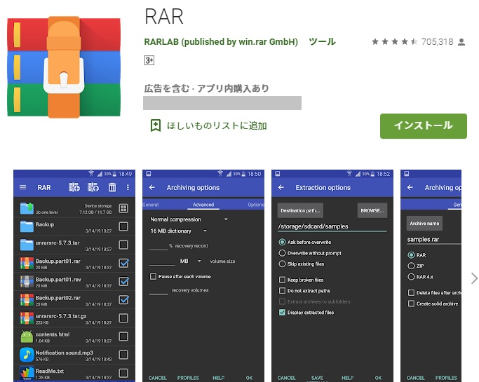
Task: Click SAVE in Extraction options screen
Action: click(317, 378)
